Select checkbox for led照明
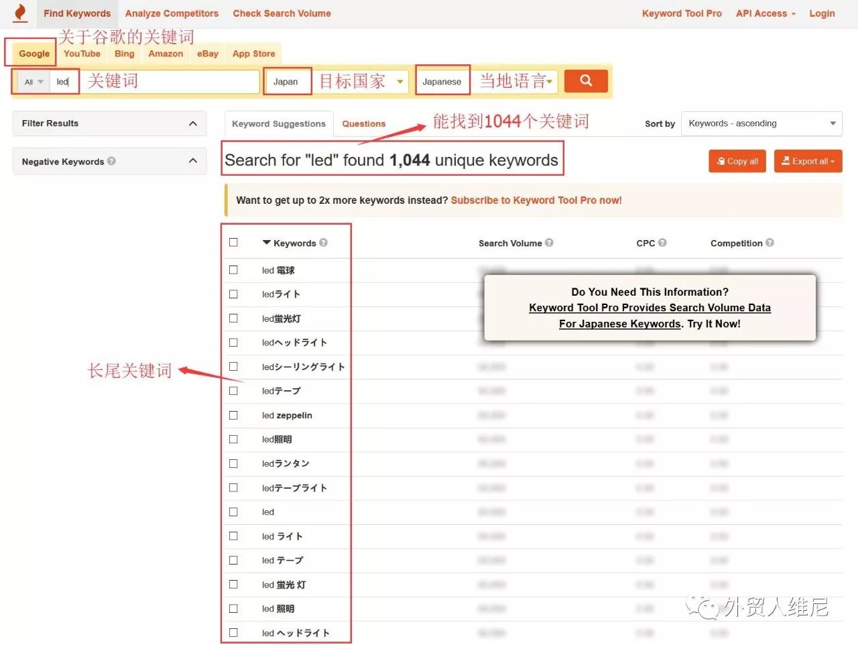The image size is (858, 645). click(x=233, y=439)
